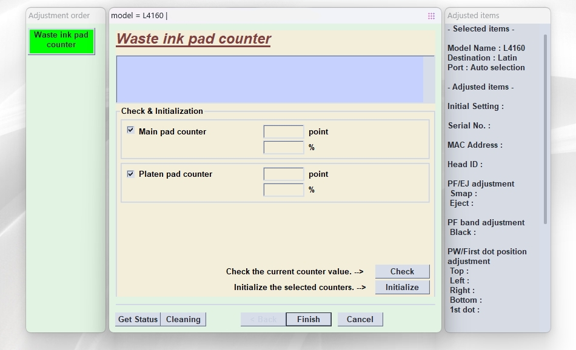
Task: Click the Adjusted items panel scrollbar
Action: coord(545,127)
